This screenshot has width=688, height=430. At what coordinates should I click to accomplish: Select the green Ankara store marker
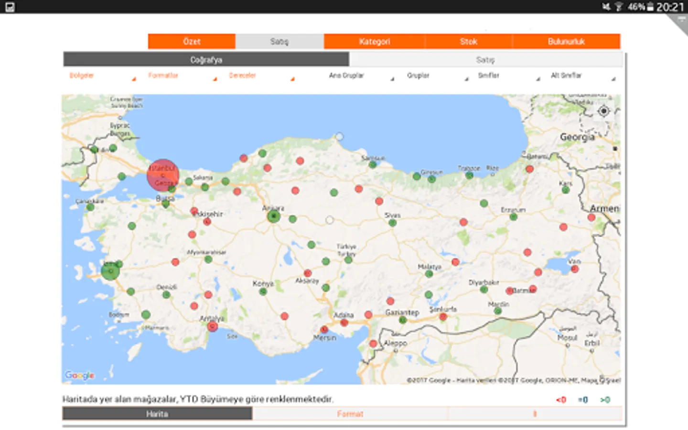273,216
